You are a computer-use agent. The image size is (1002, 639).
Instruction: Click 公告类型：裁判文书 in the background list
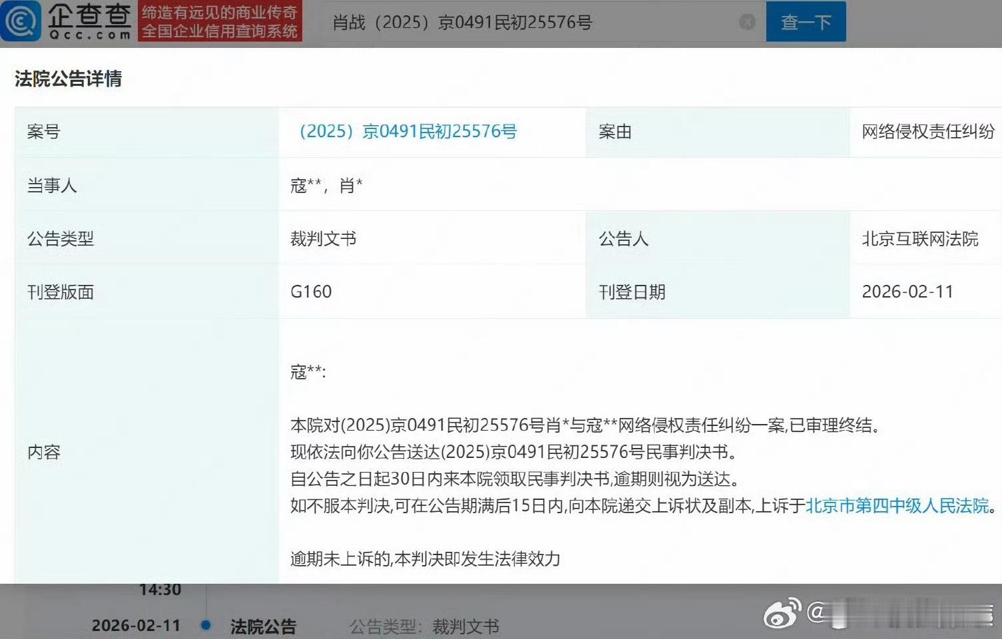(x=424, y=626)
